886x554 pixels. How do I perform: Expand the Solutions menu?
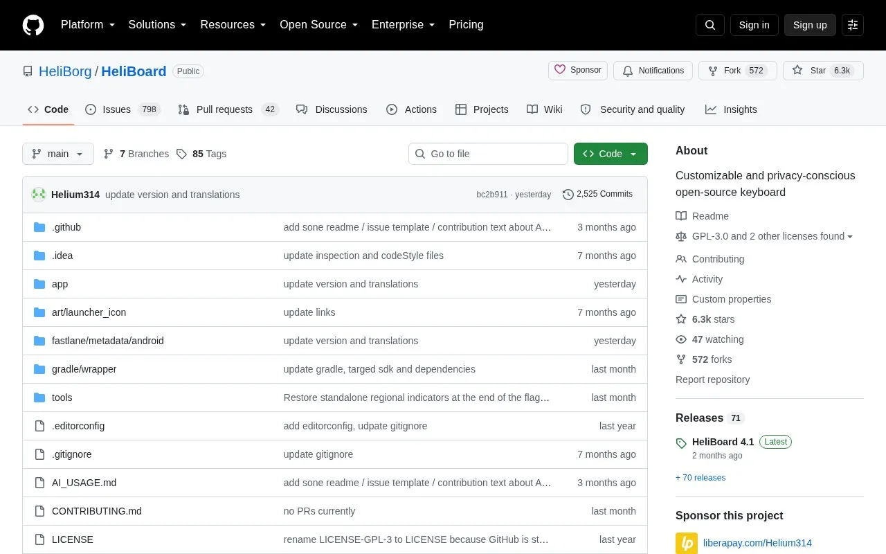pos(157,25)
